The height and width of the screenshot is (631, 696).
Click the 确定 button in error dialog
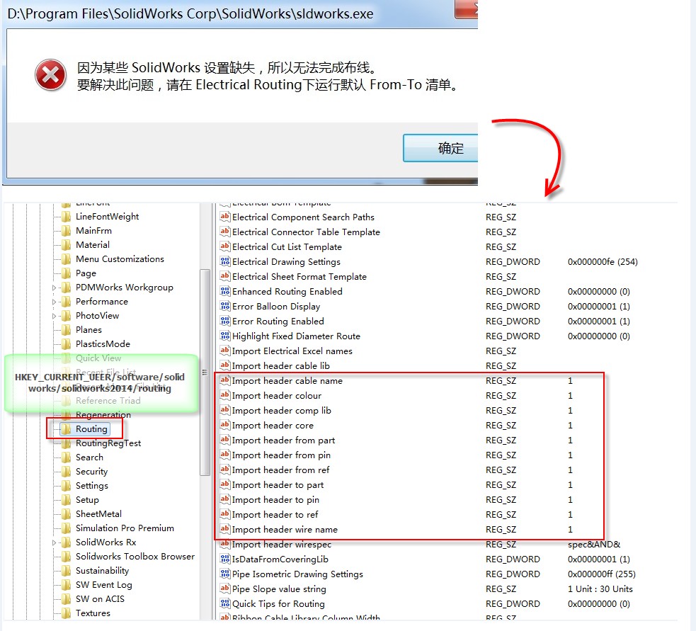(441, 148)
